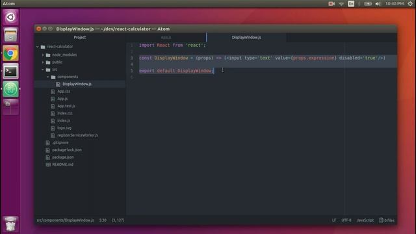The height and width of the screenshot is (234, 416).
Task: Expand the public folder
Action: tap(43, 62)
